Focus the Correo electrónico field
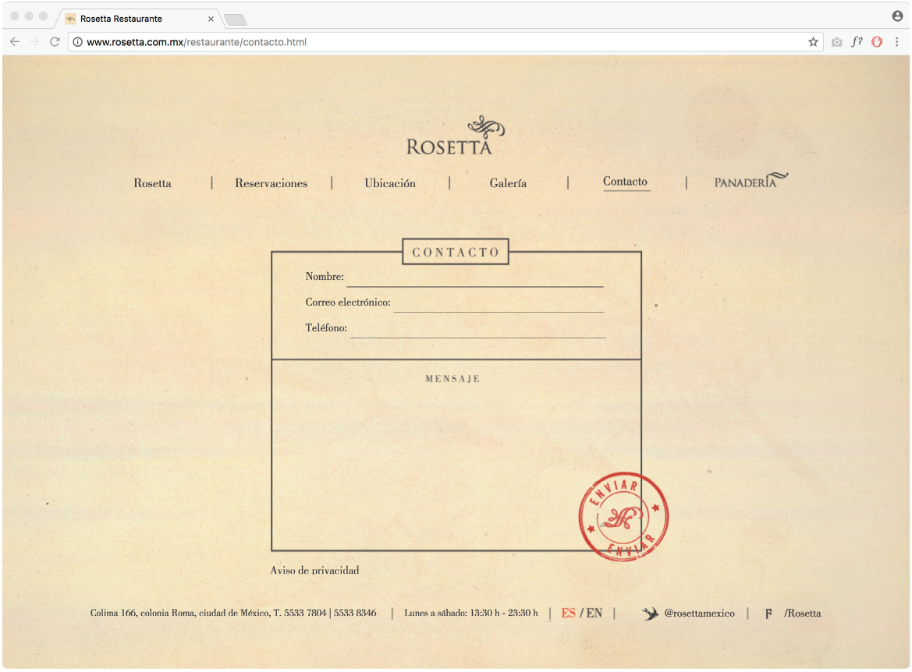This screenshot has width=912, height=672. click(498, 303)
